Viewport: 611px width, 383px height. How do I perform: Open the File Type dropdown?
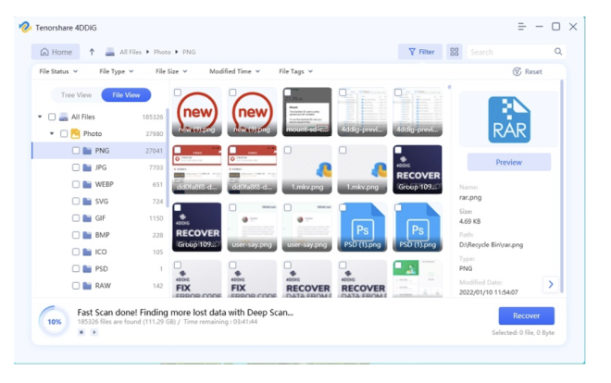(117, 71)
